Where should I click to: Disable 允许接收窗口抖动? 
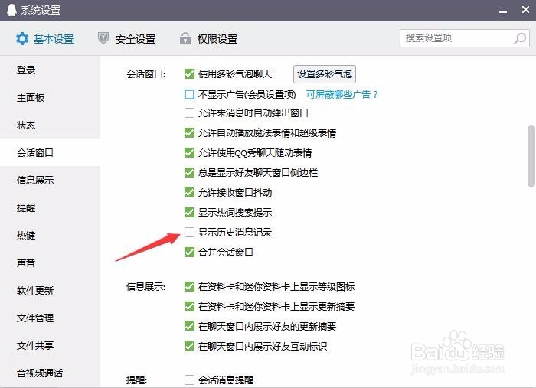[189, 193]
